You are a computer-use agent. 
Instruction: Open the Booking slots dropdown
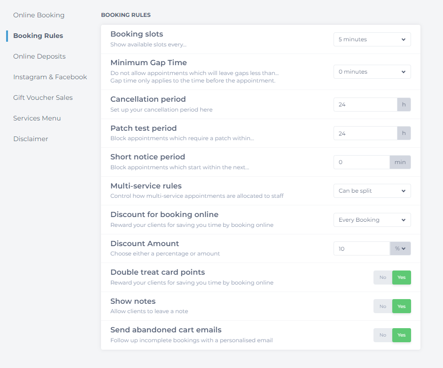click(x=372, y=39)
